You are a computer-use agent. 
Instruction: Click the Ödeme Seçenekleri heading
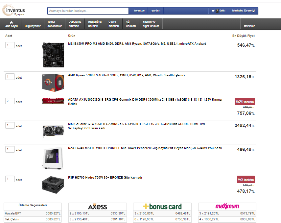point(33,205)
